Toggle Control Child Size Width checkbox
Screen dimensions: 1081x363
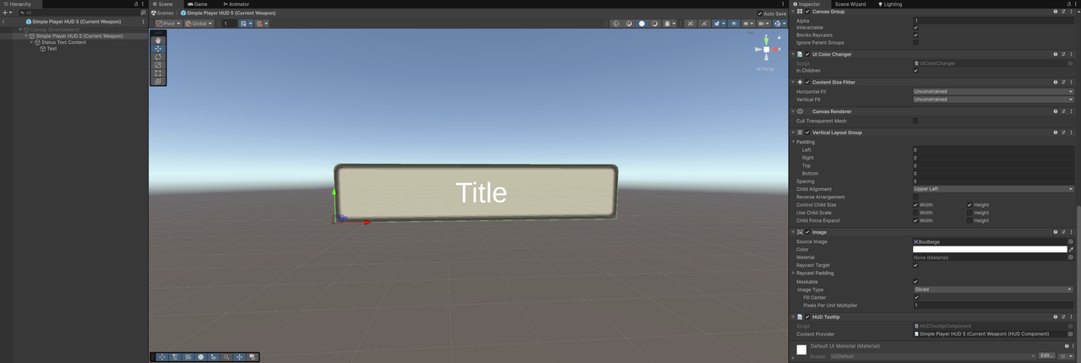click(x=915, y=205)
